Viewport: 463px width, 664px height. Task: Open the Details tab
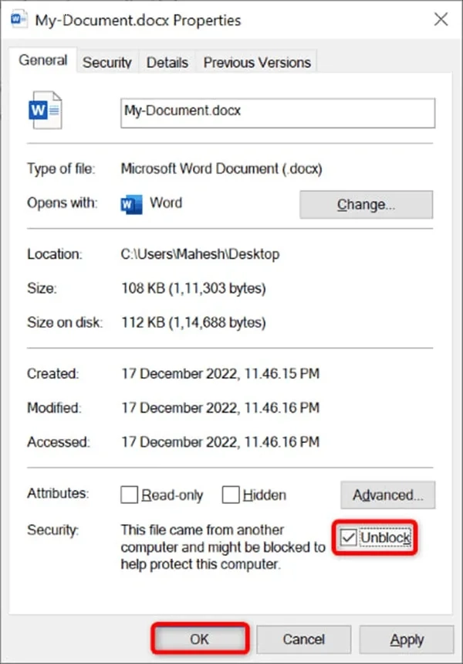click(167, 62)
